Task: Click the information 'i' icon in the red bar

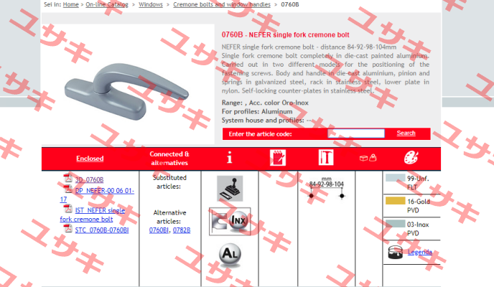Action: (230, 158)
